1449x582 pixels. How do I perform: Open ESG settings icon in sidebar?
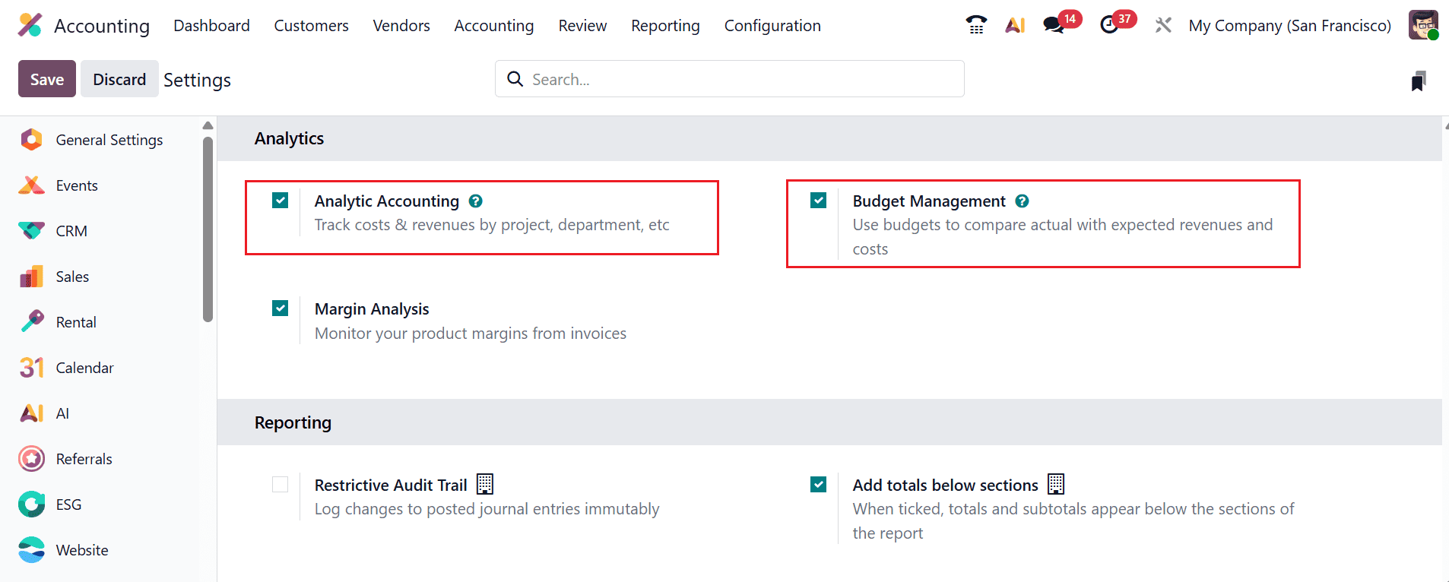pyautogui.click(x=31, y=505)
